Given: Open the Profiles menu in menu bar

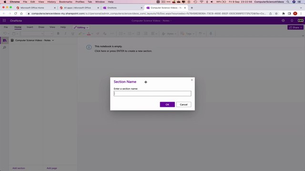Looking at the screenshot, I should pyautogui.click(x=80, y=2).
